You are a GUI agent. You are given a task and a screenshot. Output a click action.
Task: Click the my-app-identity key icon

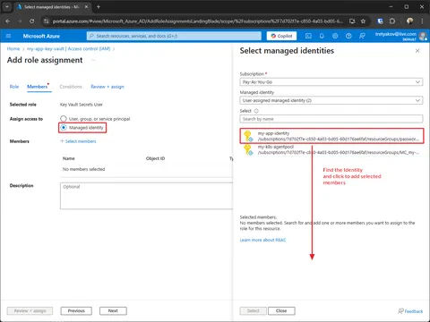(248, 136)
